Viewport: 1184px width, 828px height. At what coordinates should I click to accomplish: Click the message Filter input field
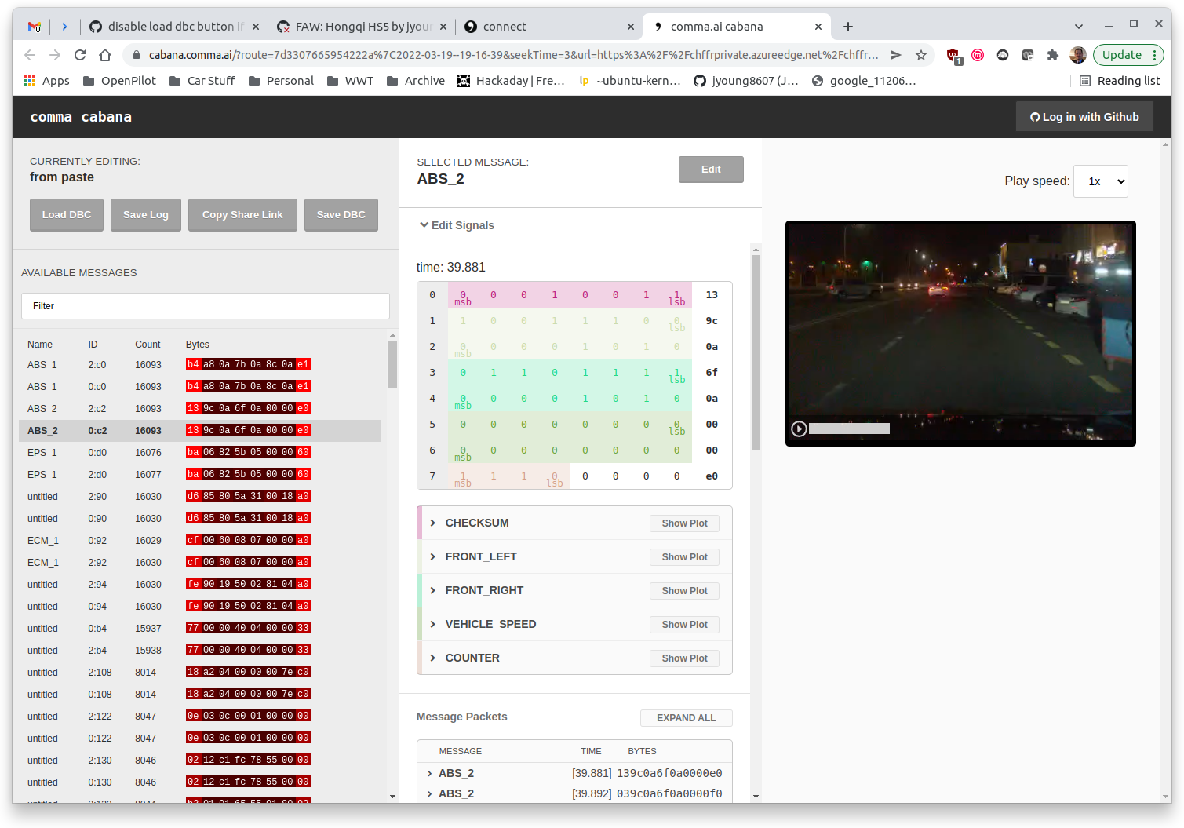tap(205, 306)
